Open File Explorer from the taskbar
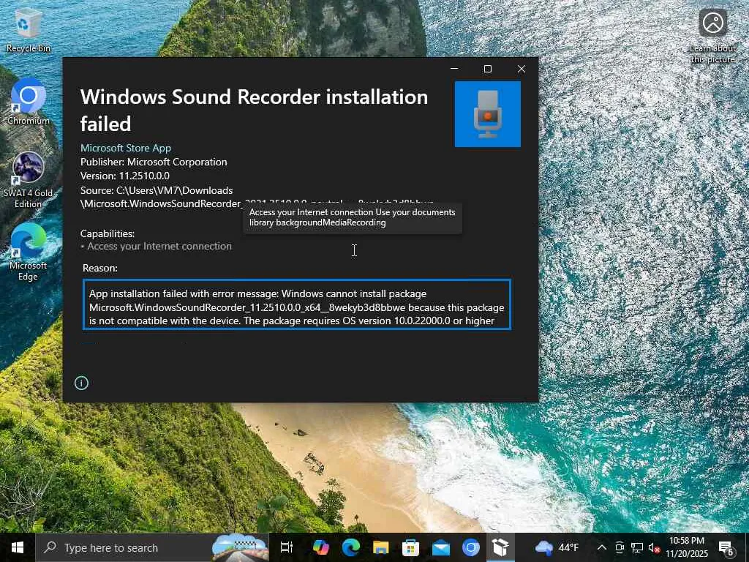Viewport: 749px width, 562px height. pyautogui.click(x=380, y=547)
